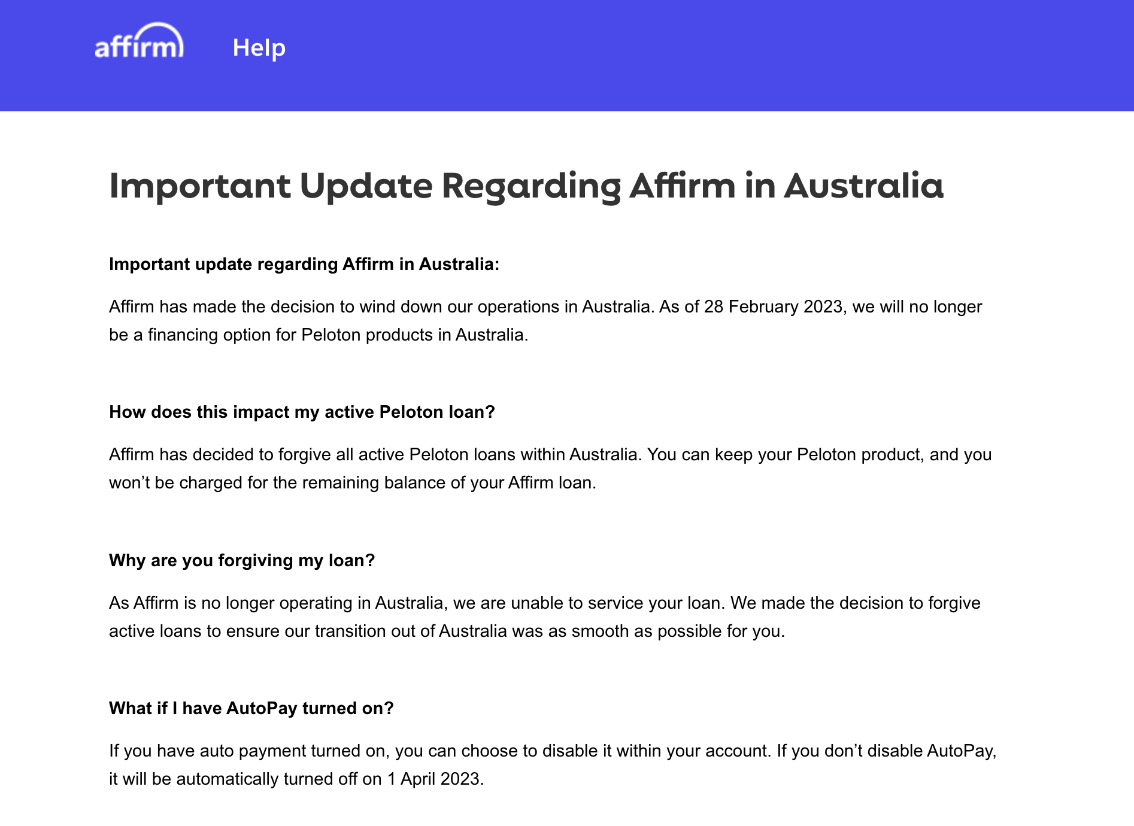Viewport: 1134px width, 826px height.
Task: Click the large page title about Affirm in Australia
Action: pyautogui.click(x=526, y=186)
